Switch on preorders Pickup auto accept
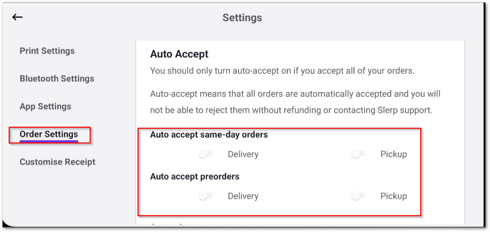 [x=359, y=196]
